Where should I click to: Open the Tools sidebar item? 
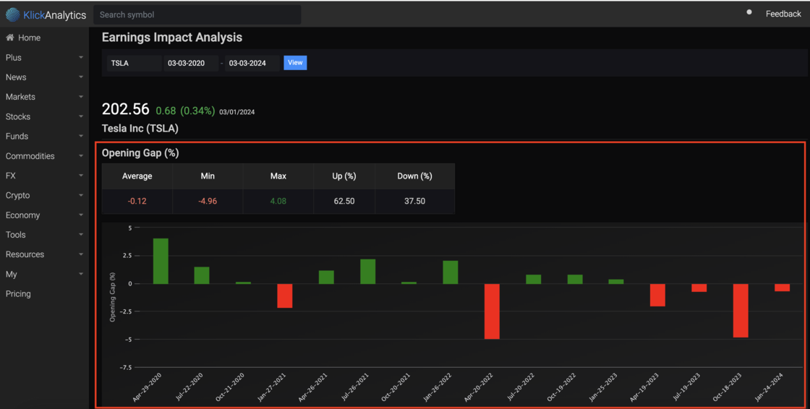click(15, 234)
